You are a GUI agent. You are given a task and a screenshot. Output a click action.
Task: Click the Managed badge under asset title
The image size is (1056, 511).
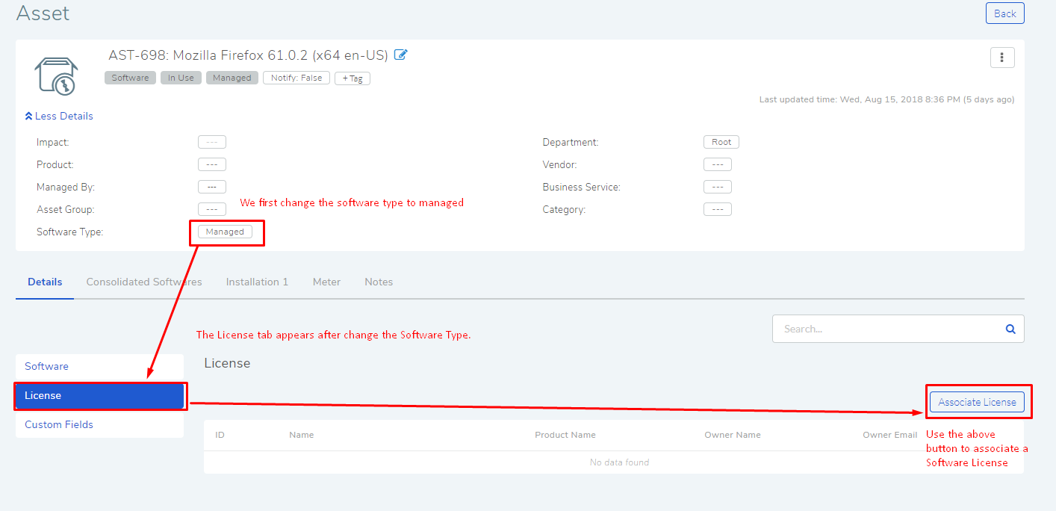pos(232,78)
